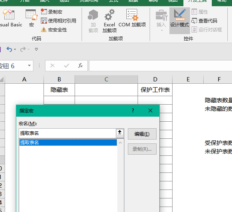Open the undo history dropdown arrow
232x212 pixels.
click(15, 50)
